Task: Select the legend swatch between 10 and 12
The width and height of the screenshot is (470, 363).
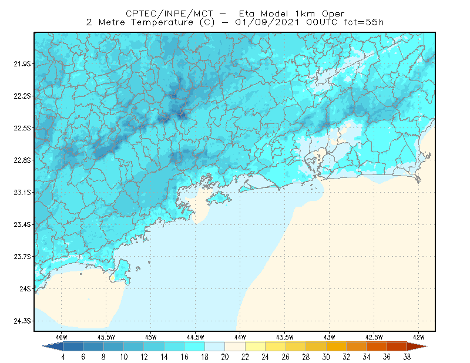Action: click(134, 347)
